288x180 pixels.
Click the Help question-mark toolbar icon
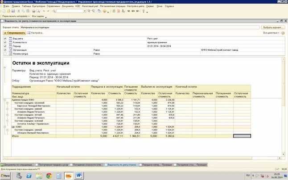click(x=104, y=11)
